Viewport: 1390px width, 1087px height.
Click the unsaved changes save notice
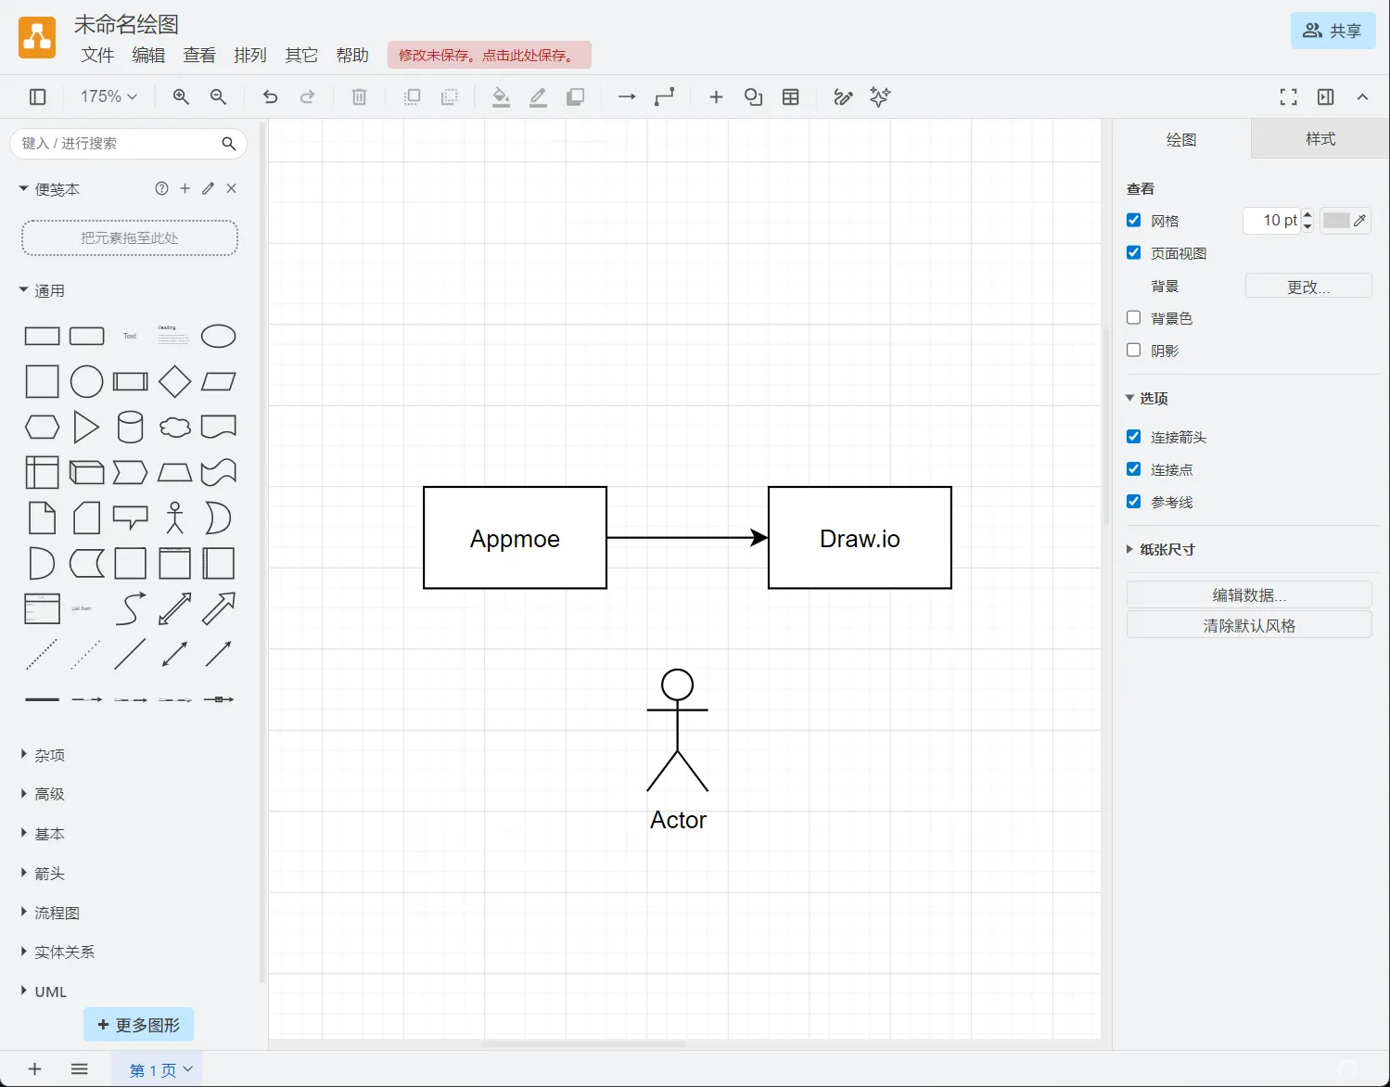[490, 55]
